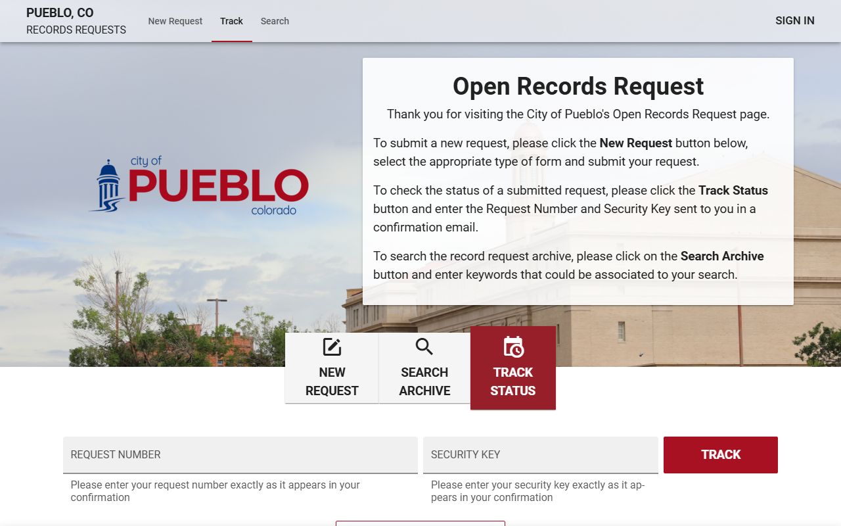Submit with the red TRACK button
Image resolution: width=841 pixels, height=526 pixels.
(x=721, y=454)
